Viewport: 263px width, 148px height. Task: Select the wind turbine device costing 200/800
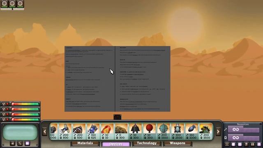coord(65,132)
